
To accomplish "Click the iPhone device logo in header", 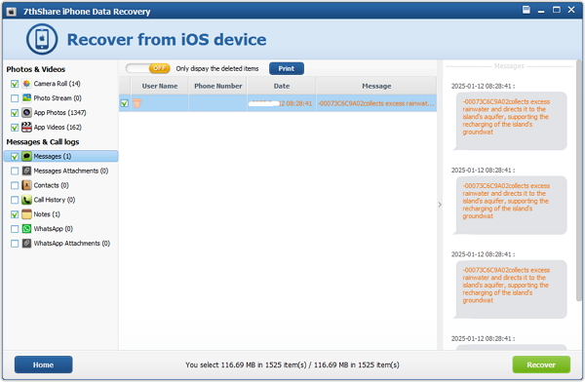I will tap(42, 39).
